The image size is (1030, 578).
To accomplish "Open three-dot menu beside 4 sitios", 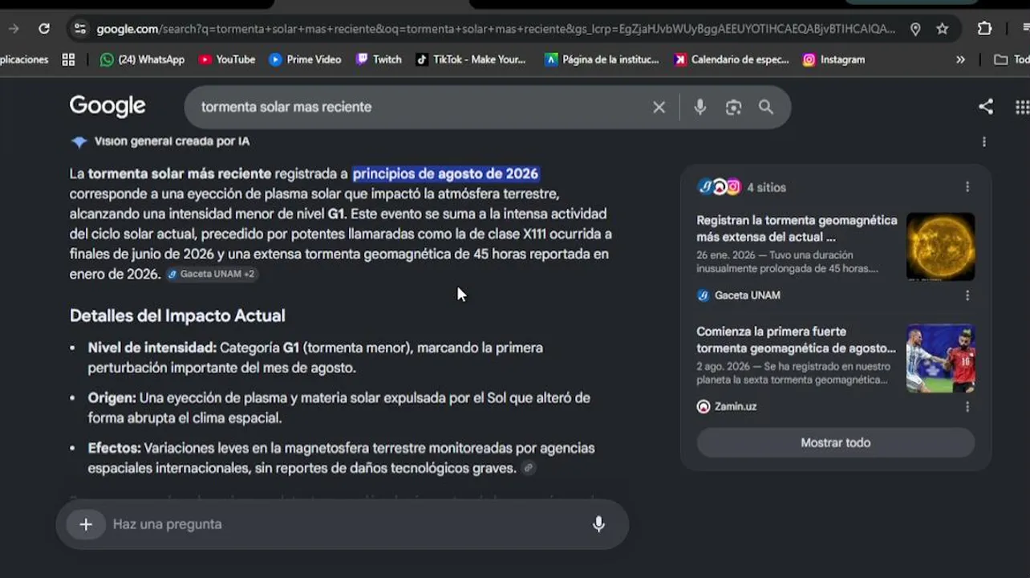I will [967, 187].
